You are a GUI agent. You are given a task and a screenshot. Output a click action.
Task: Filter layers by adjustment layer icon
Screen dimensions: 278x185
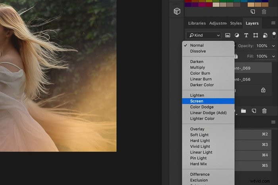point(237,35)
